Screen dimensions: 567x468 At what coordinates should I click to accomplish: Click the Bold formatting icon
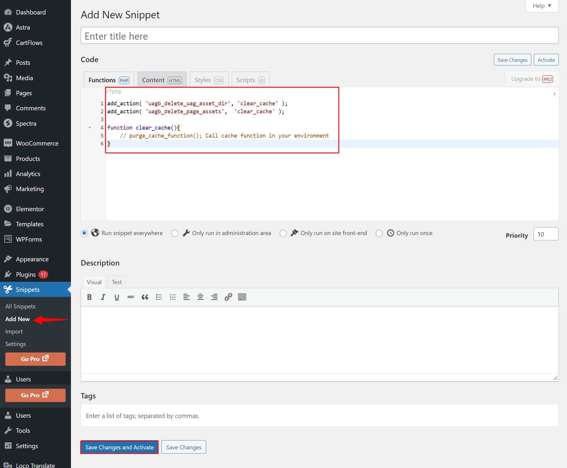(89, 297)
